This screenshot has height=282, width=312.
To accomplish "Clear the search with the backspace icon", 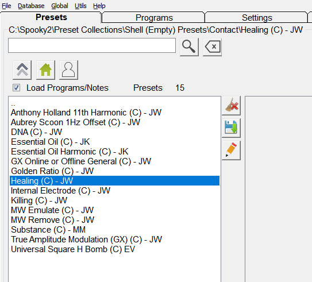I will [x=213, y=47].
